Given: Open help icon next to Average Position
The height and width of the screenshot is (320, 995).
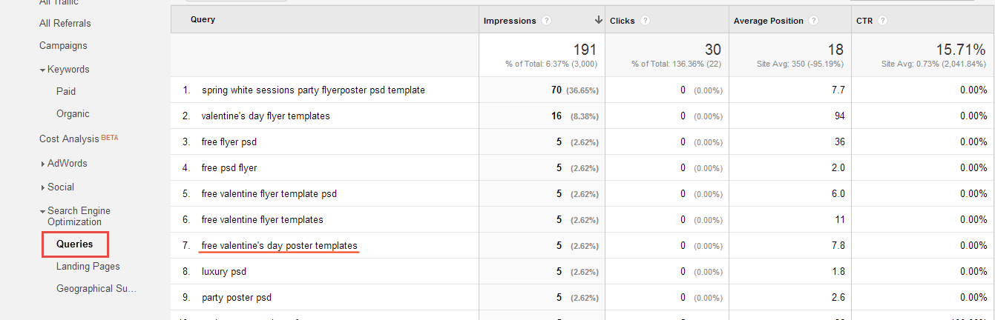Looking at the screenshot, I should click(x=813, y=21).
